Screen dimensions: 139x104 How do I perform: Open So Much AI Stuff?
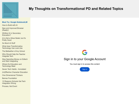(x=8, y=43)
